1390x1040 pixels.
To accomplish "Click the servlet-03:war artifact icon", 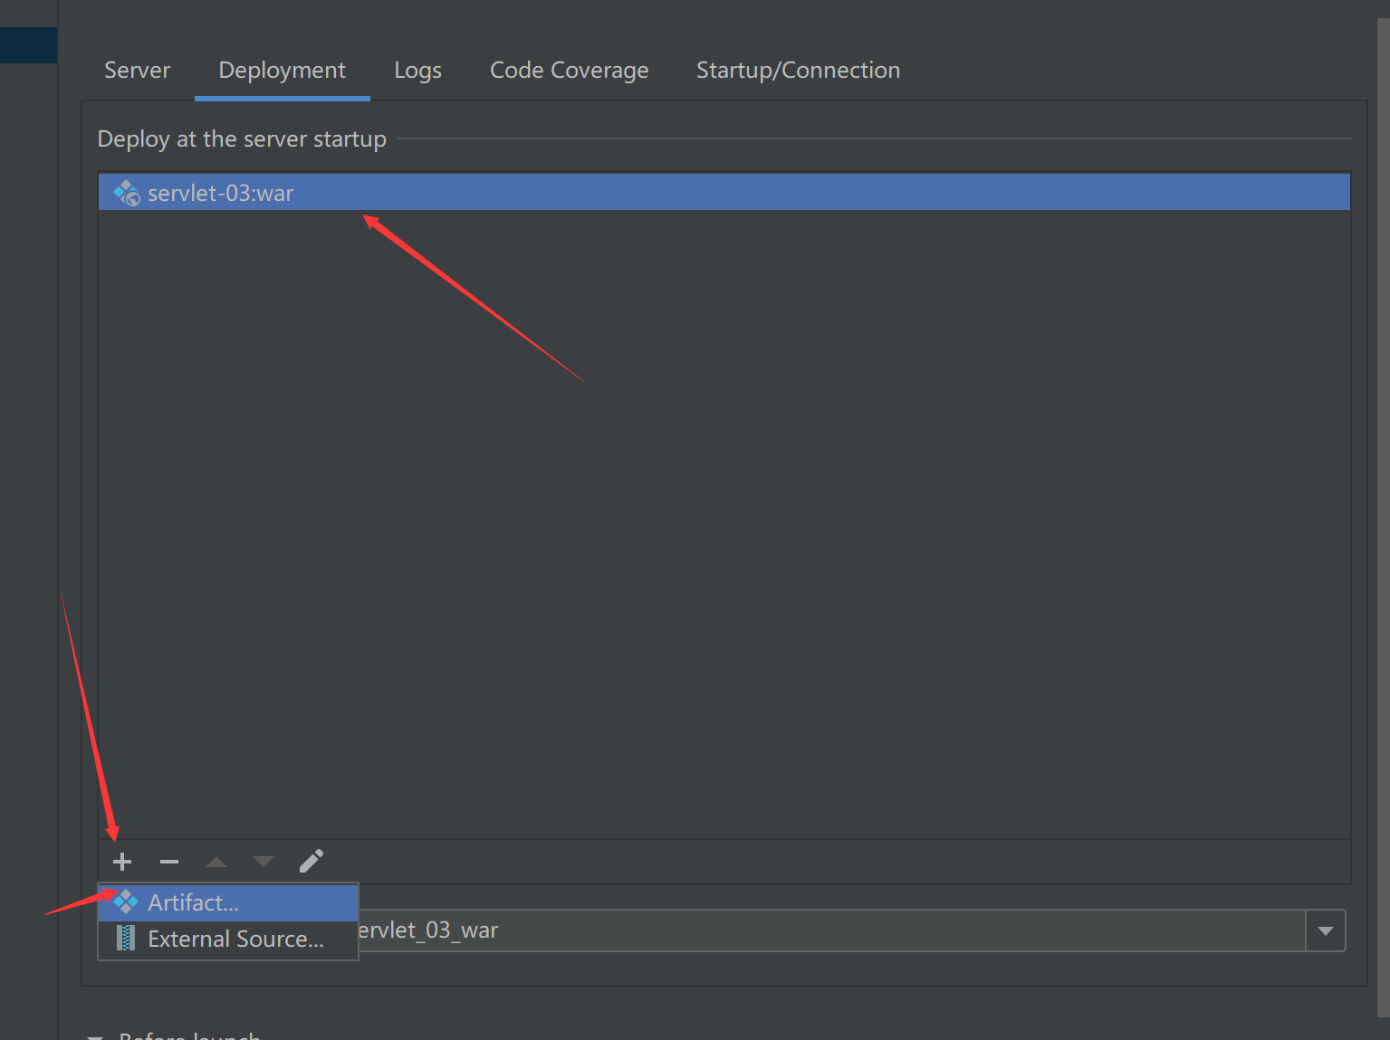I will 127,193.
